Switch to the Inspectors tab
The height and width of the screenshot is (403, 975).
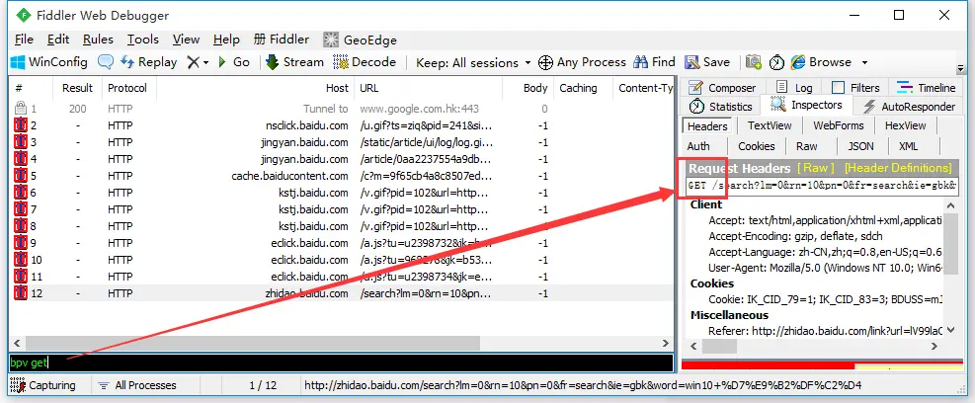click(x=807, y=105)
